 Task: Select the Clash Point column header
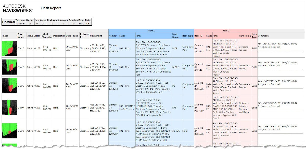click(96, 36)
